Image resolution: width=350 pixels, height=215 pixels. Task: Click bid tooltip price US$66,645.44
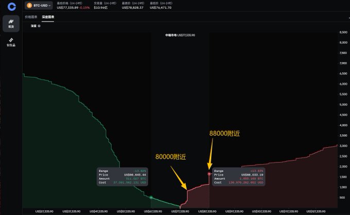(135, 175)
